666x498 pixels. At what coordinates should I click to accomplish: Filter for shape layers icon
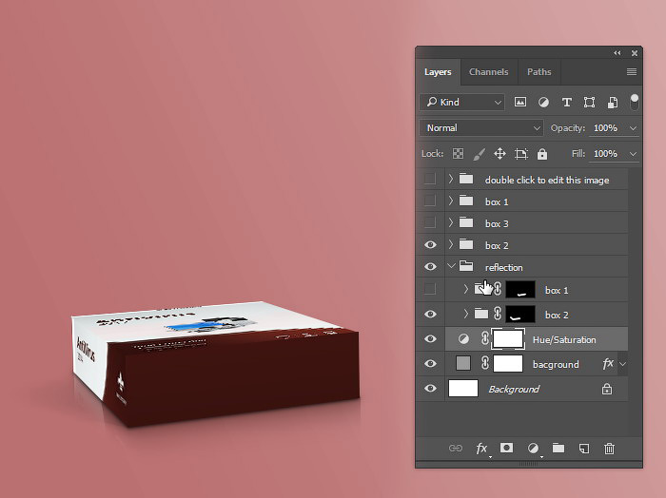pos(589,103)
